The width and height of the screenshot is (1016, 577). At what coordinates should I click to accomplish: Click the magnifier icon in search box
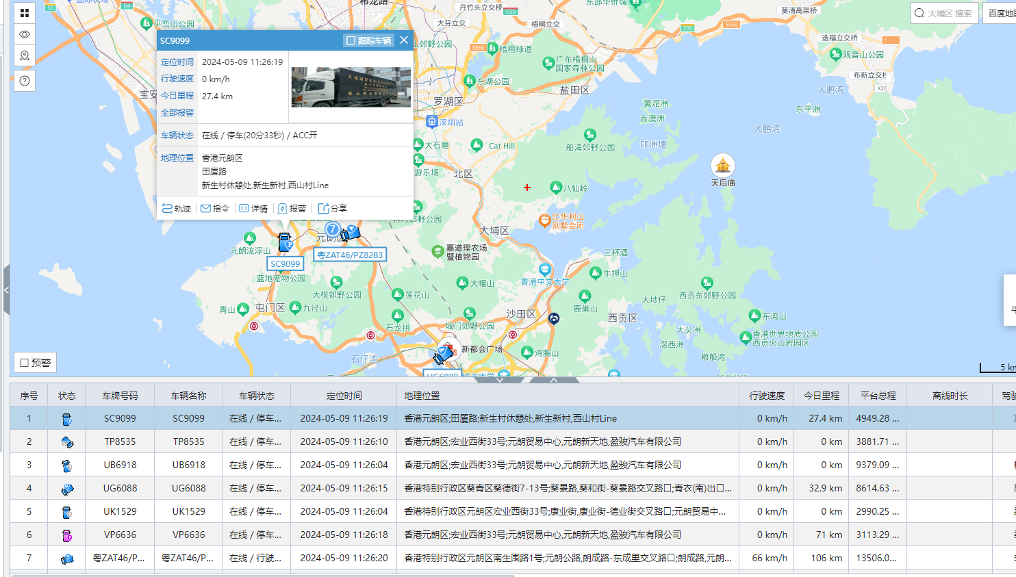[x=919, y=12]
